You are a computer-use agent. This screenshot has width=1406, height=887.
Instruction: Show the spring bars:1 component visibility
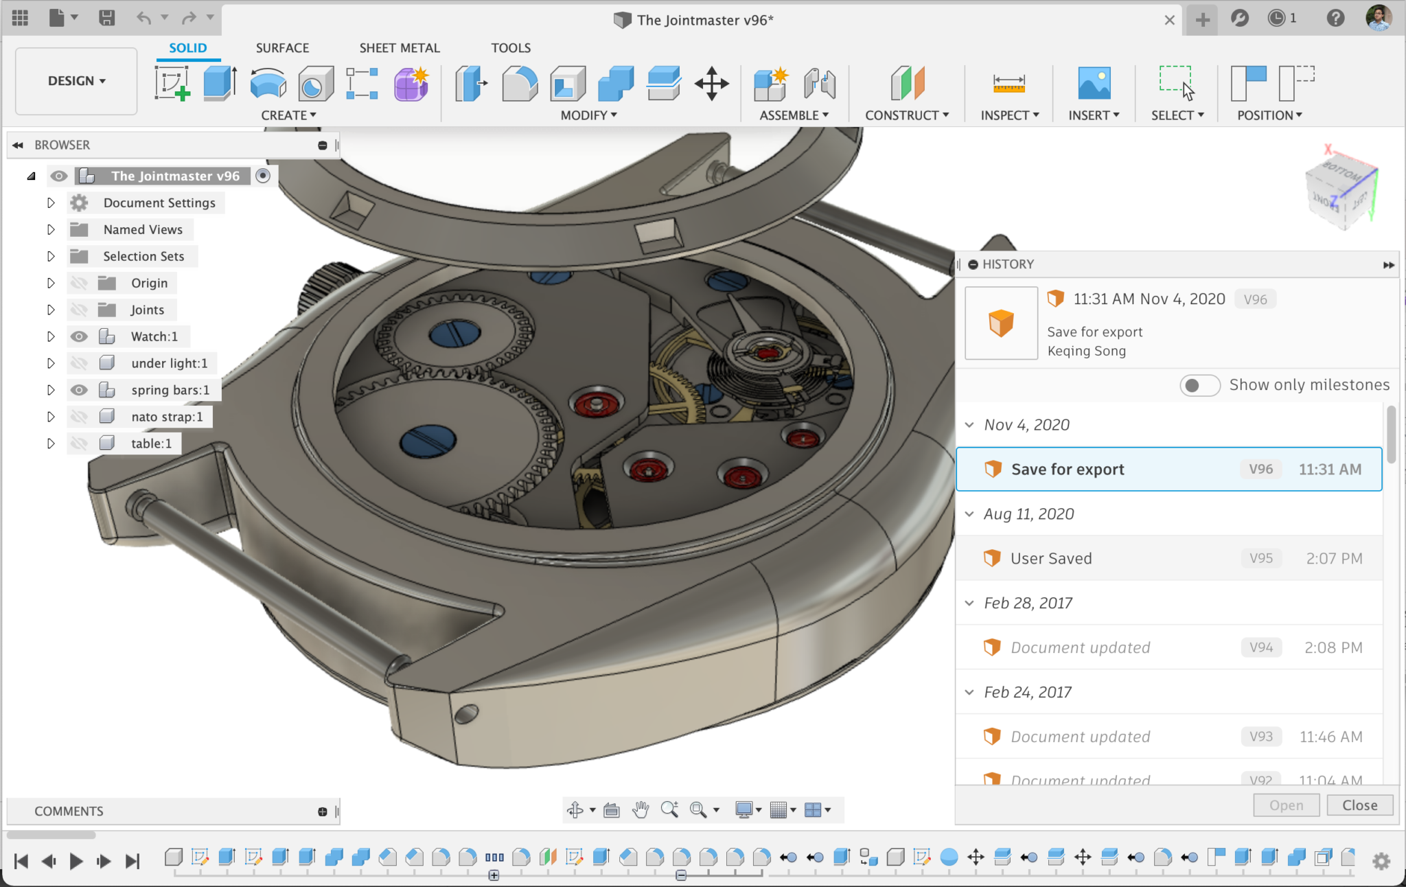(x=80, y=389)
